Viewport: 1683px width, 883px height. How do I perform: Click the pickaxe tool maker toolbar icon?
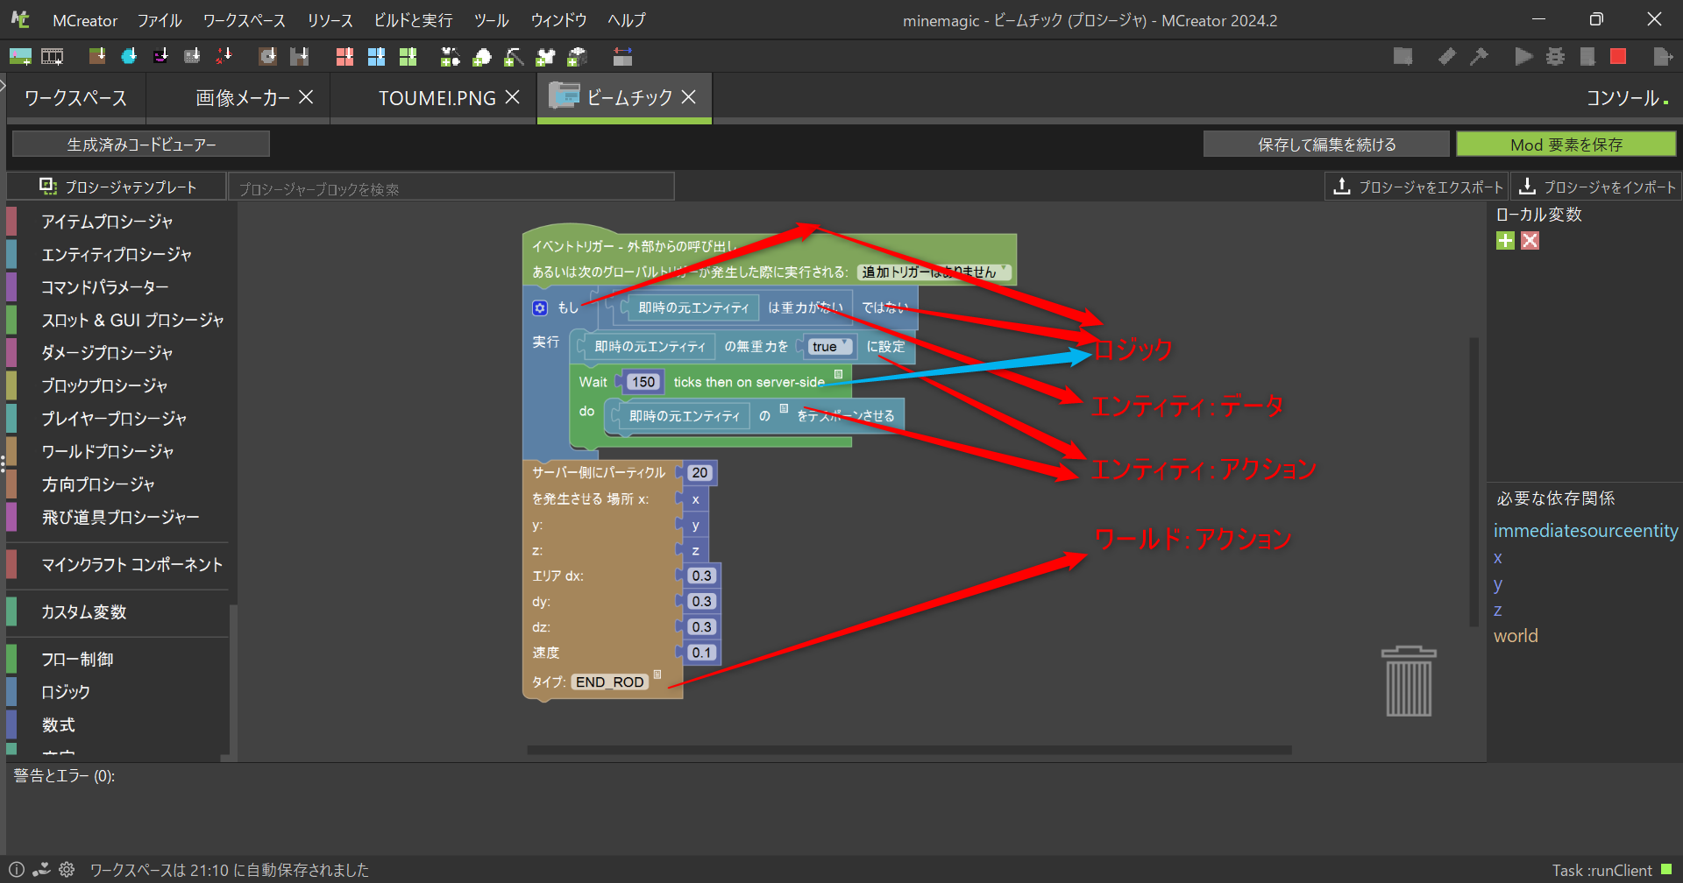[x=514, y=57]
